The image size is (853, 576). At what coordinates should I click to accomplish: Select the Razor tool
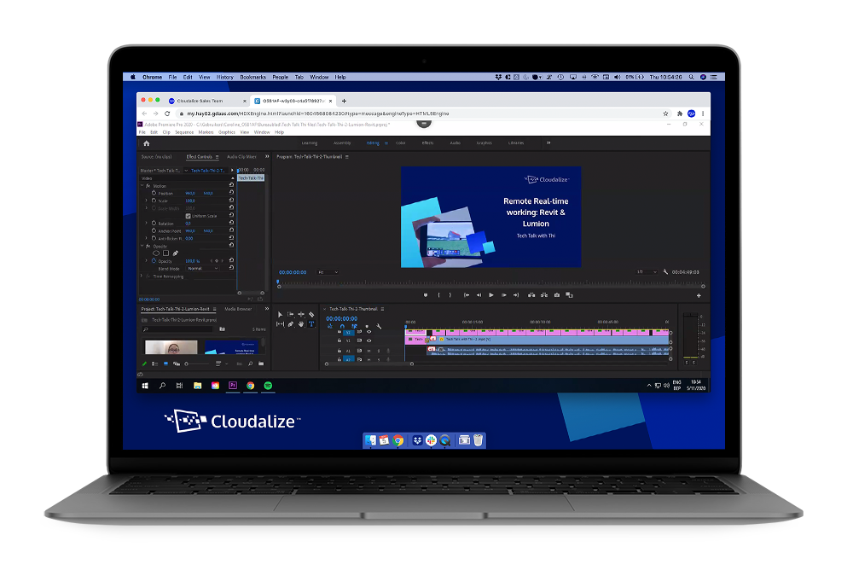[311, 314]
